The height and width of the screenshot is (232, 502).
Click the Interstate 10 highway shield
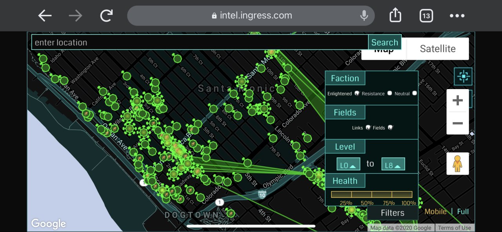coord(262,194)
